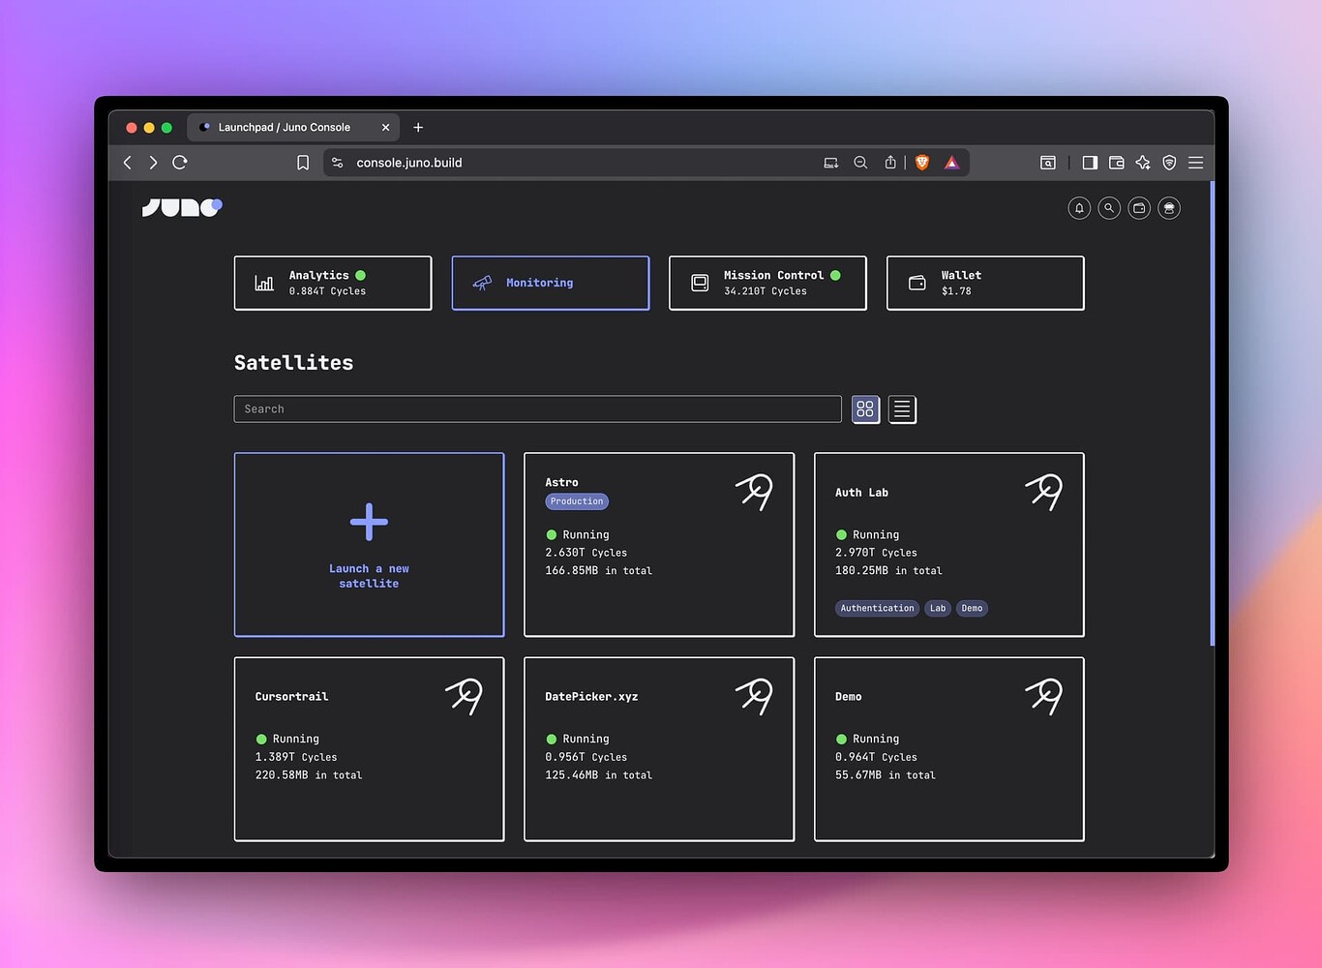Open Leo AI sparkle icon
This screenshot has width=1322, height=968.
tap(1143, 163)
